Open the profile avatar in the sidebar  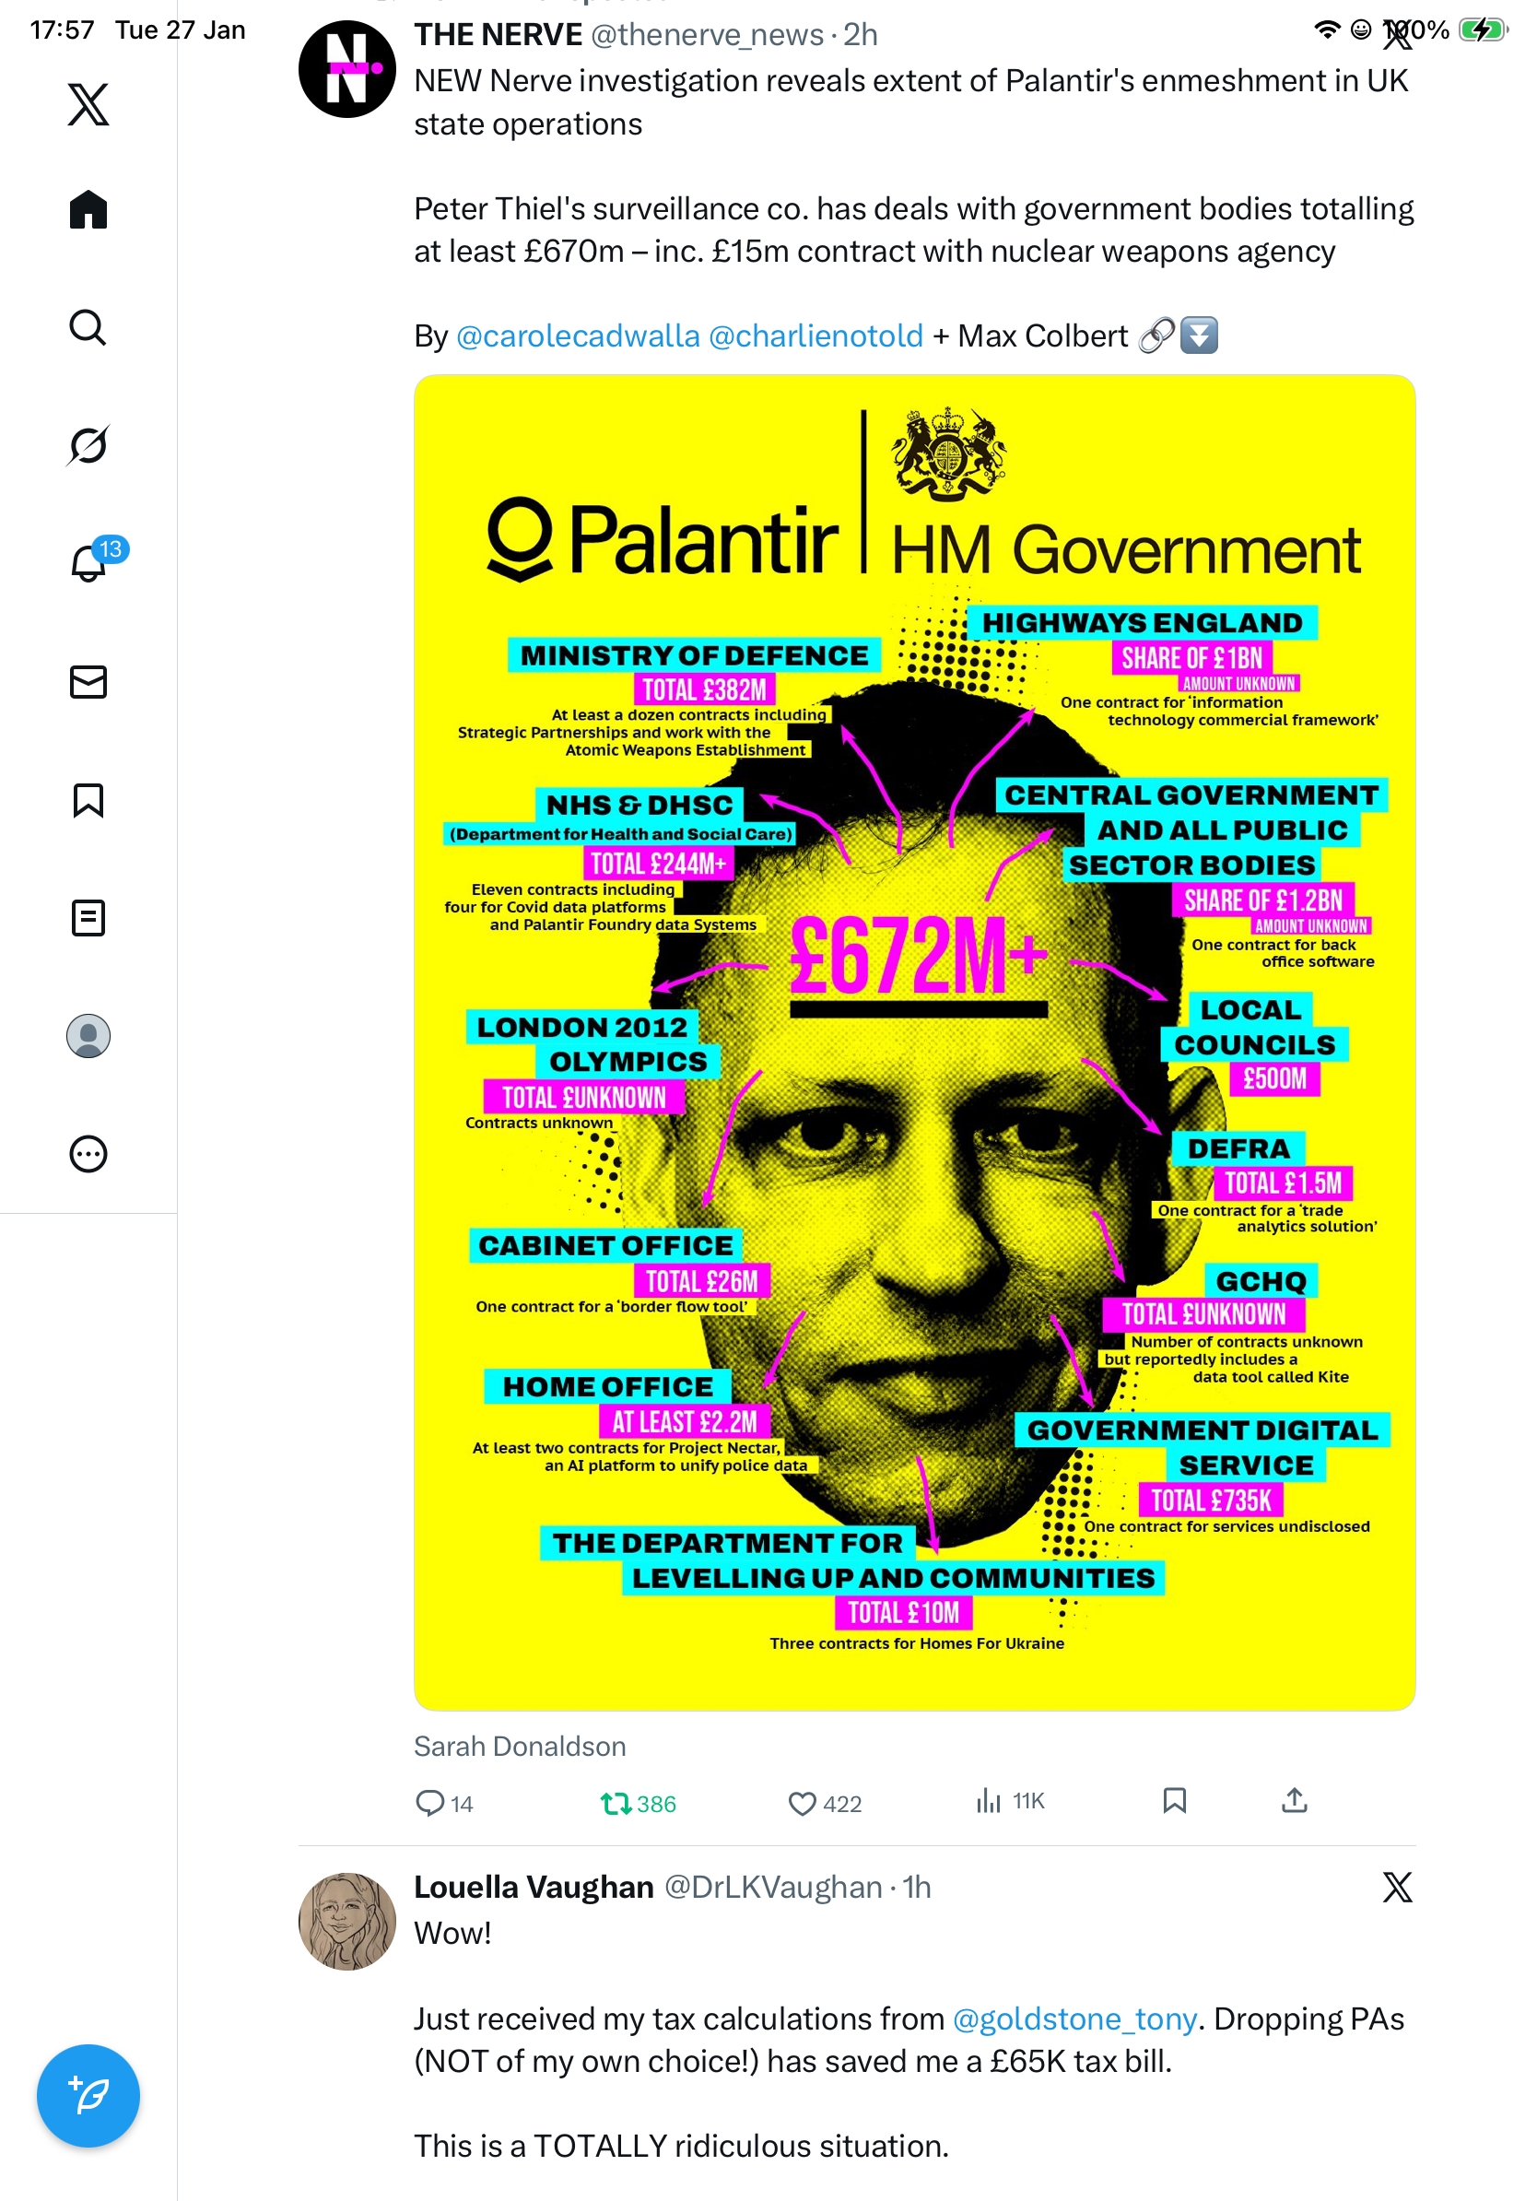click(88, 1035)
